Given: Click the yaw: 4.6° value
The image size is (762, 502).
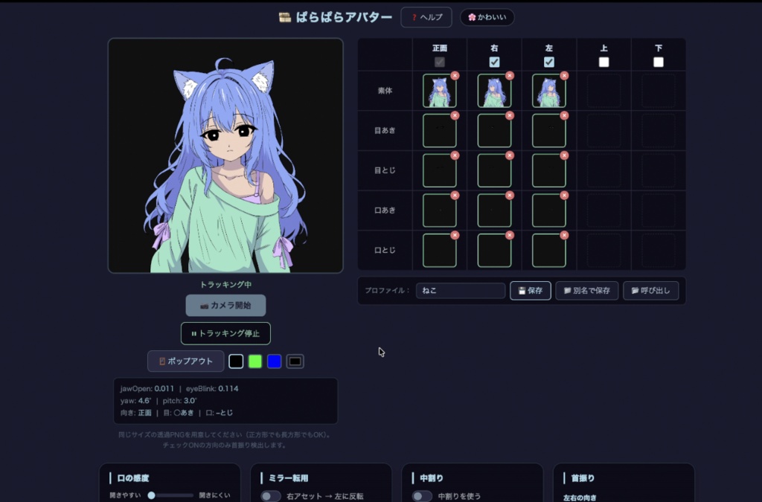Looking at the screenshot, I should point(135,401).
